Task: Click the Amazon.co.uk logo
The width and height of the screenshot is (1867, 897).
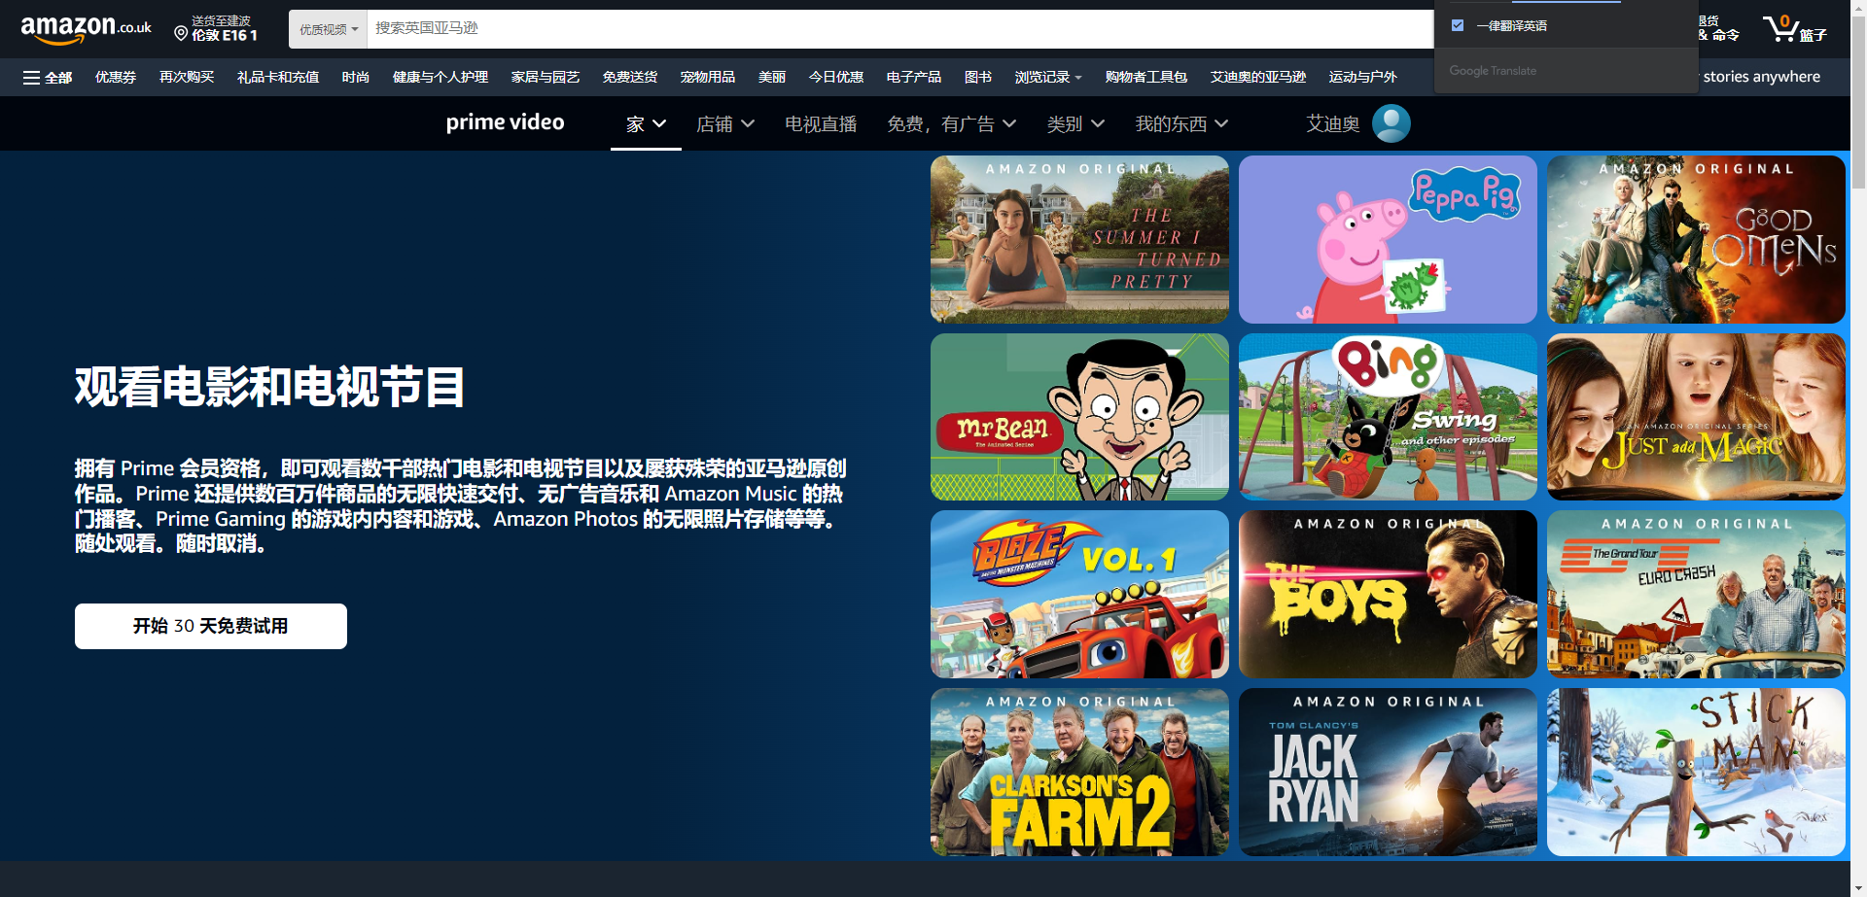Action: click(86, 29)
